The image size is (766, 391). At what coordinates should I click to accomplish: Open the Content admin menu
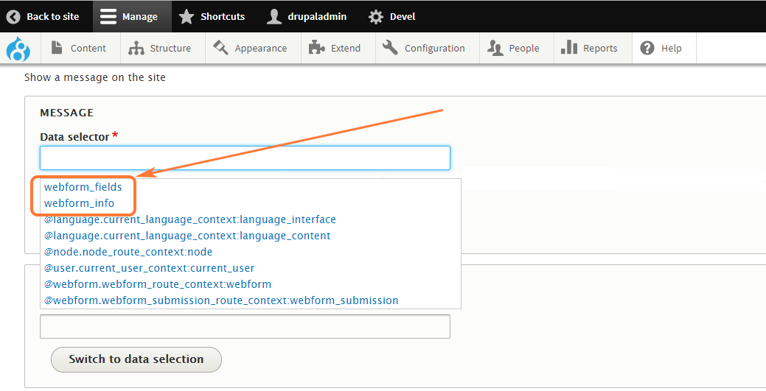78,49
